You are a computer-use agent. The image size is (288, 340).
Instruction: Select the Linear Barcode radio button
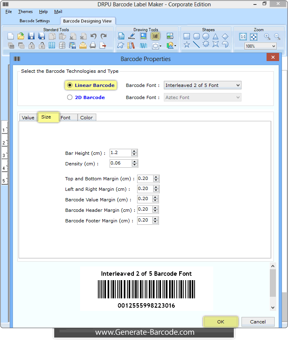70,85
